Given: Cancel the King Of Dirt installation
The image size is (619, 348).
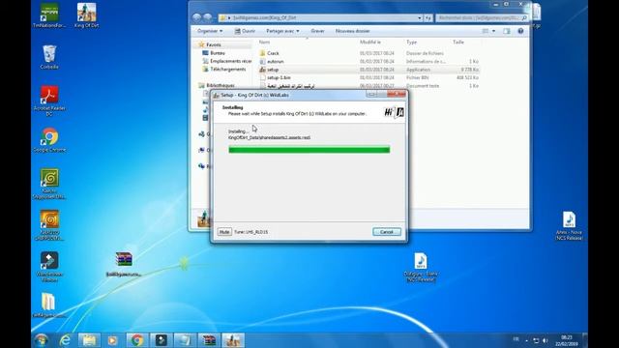Looking at the screenshot, I should click(387, 232).
